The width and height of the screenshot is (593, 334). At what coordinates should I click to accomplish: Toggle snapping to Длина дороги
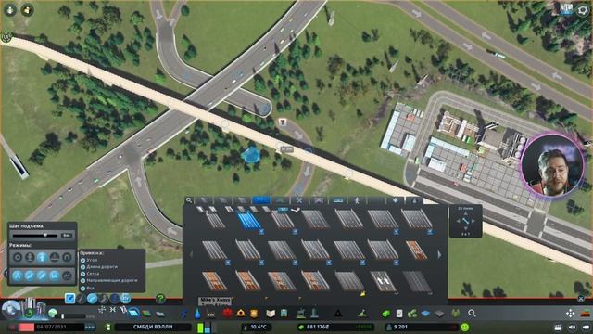(x=82, y=267)
